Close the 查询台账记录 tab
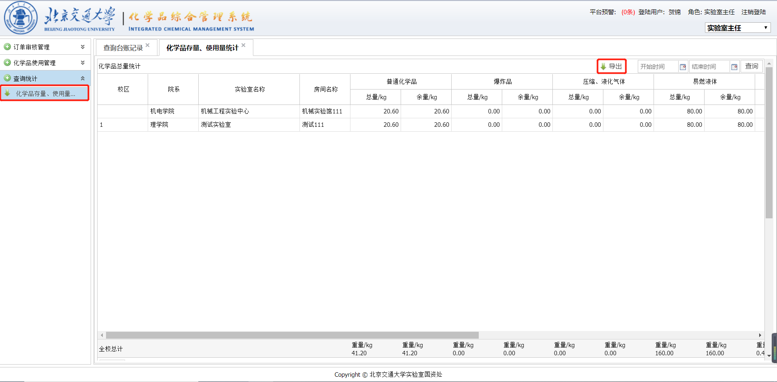This screenshot has width=777, height=382. [x=148, y=45]
